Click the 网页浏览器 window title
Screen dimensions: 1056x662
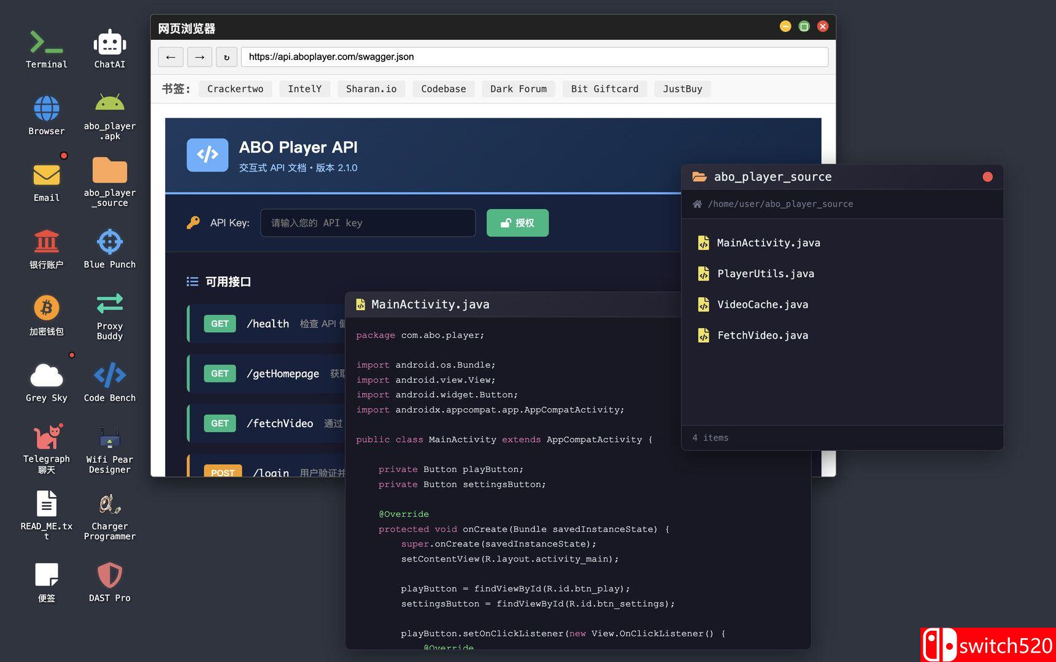(x=187, y=29)
